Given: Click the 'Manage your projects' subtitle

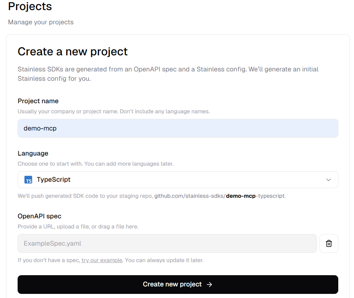Looking at the screenshot, I should 40,22.
